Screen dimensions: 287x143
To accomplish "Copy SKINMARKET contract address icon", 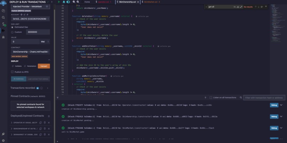I will point(41,134).
